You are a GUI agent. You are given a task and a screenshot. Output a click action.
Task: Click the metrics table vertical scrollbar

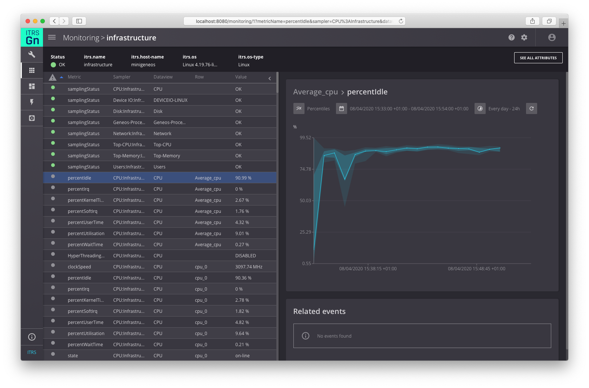pyautogui.click(x=277, y=83)
